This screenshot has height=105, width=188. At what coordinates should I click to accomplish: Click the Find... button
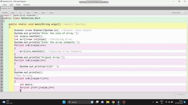coord(43,13)
